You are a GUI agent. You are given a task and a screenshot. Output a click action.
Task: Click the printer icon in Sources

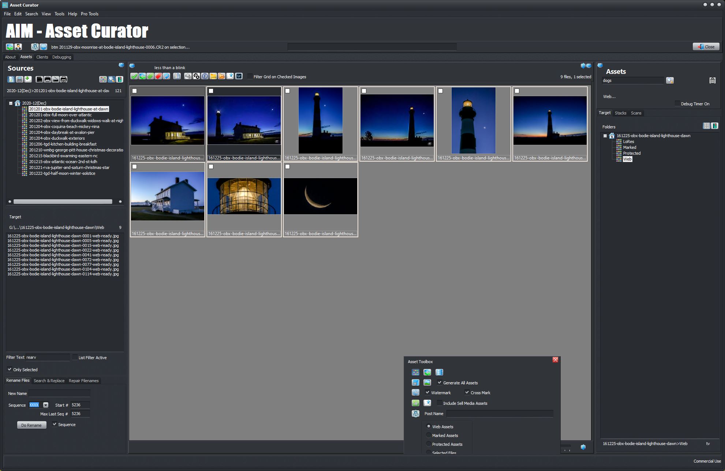(x=64, y=79)
